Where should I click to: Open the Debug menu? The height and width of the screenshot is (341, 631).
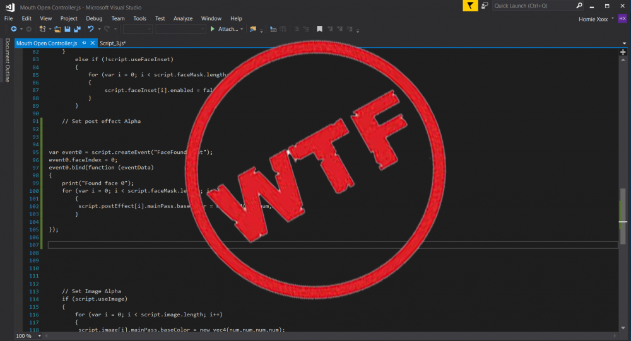point(94,19)
